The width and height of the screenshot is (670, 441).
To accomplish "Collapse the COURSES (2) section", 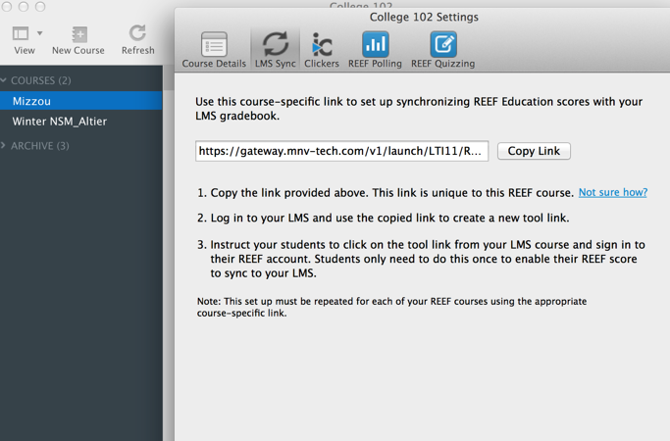I will coord(4,79).
